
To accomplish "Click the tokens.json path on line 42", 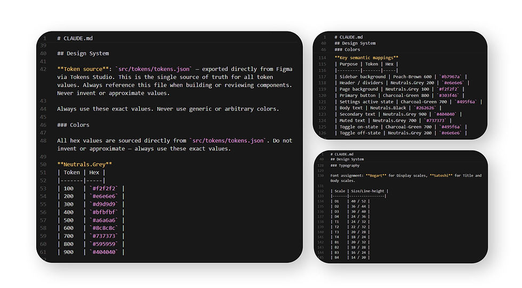I will (155, 69).
